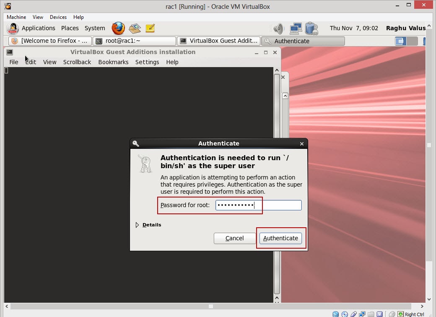
Task: Click the hard disk status icon in VirtualBox
Action: coord(335,314)
